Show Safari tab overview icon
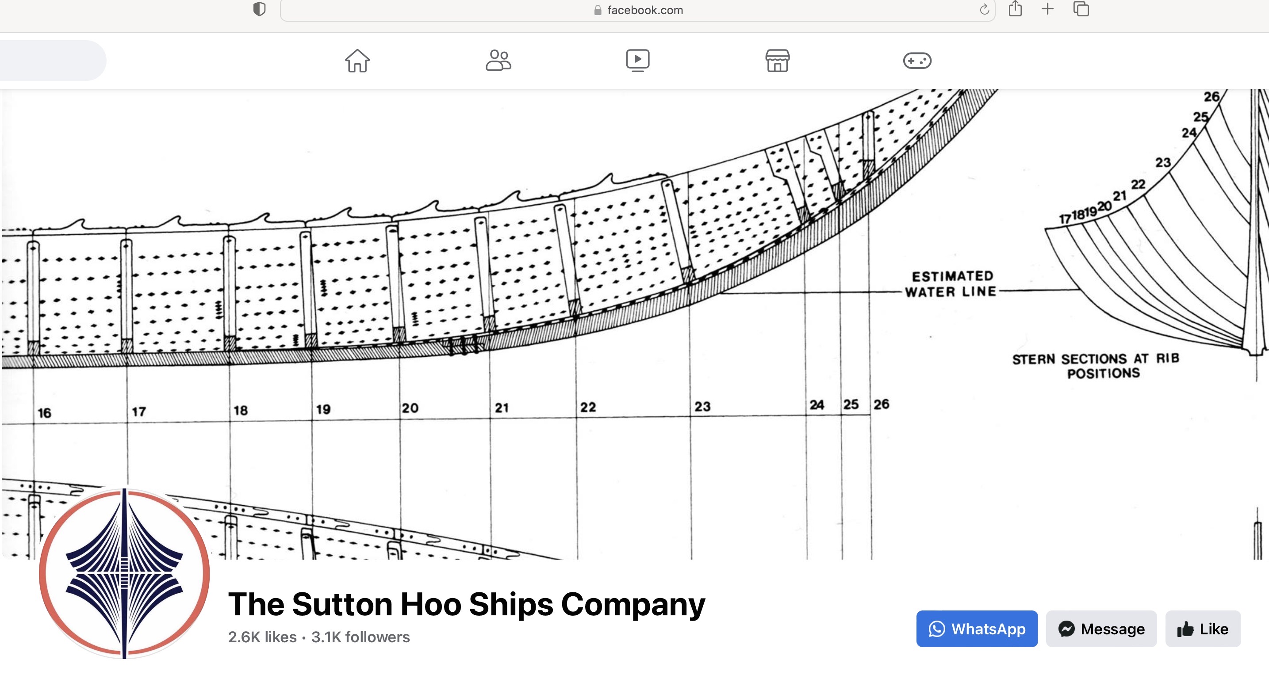Viewport: 1269px width, 675px height. (1081, 9)
